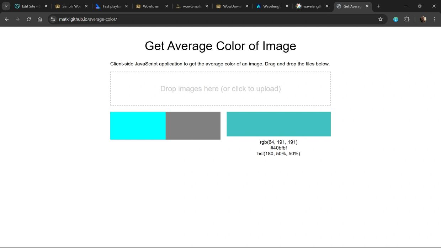Close the Simplii Wow tab
Image resolution: width=441 pixels, height=248 pixels.
(86, 6)
